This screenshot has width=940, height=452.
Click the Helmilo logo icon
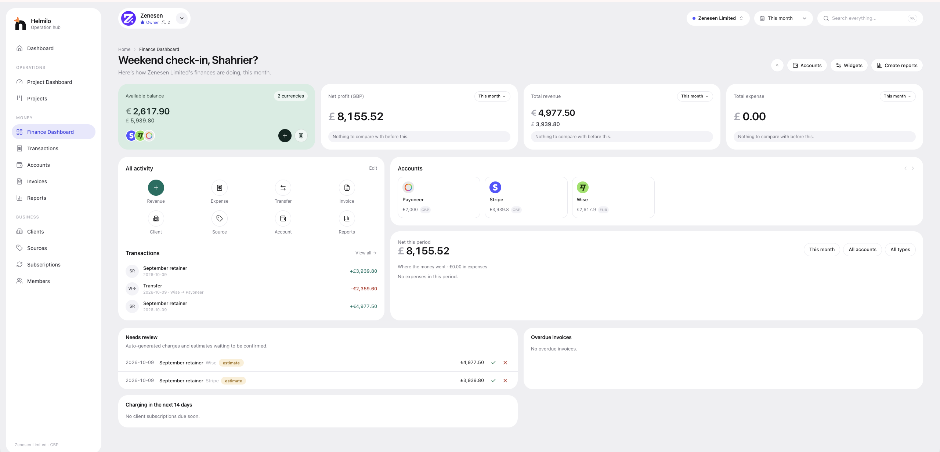pyautogui.click(x=20, y=23)
